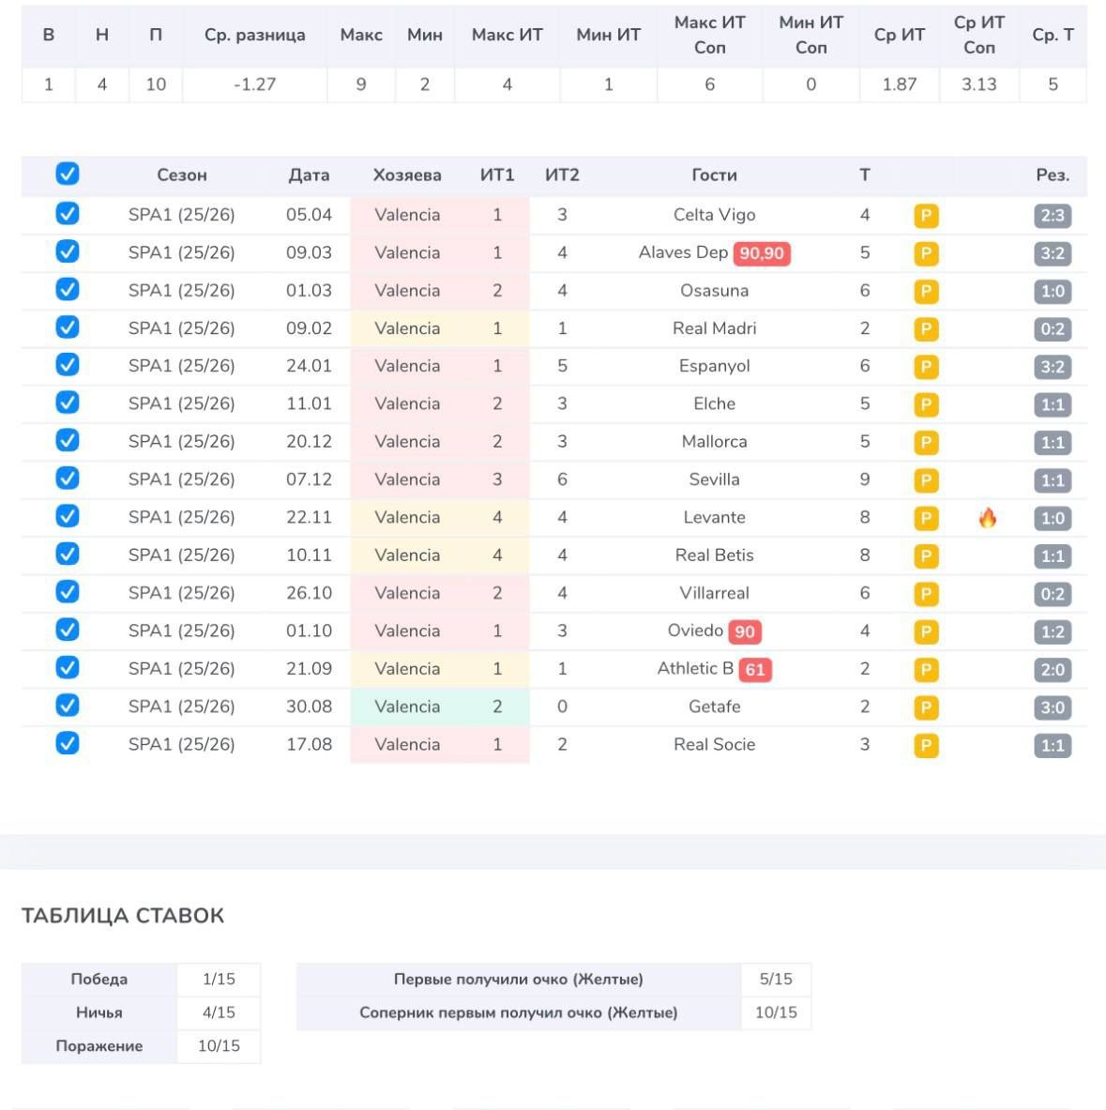Image resolution: width=1106 pixels, height=1110 pixels.
Task: Click yellow P icon in Sevilla row
Action: coord(926,480)
